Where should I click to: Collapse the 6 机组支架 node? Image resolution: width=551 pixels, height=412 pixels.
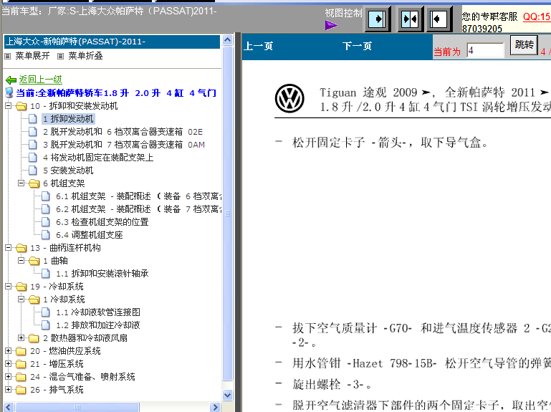click(x=21, y=183)
